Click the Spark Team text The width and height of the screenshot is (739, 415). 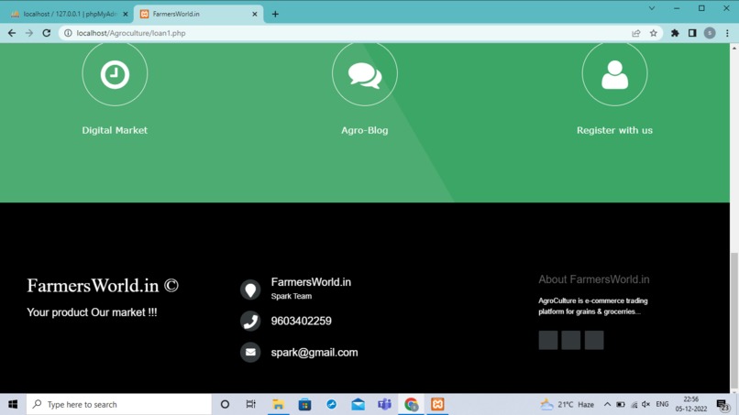pyautogui.click(x=292, y=296)
